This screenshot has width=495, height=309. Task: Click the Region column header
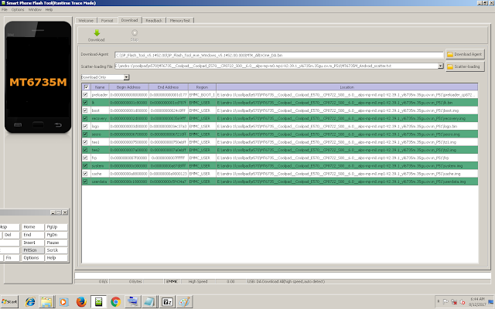202,87
